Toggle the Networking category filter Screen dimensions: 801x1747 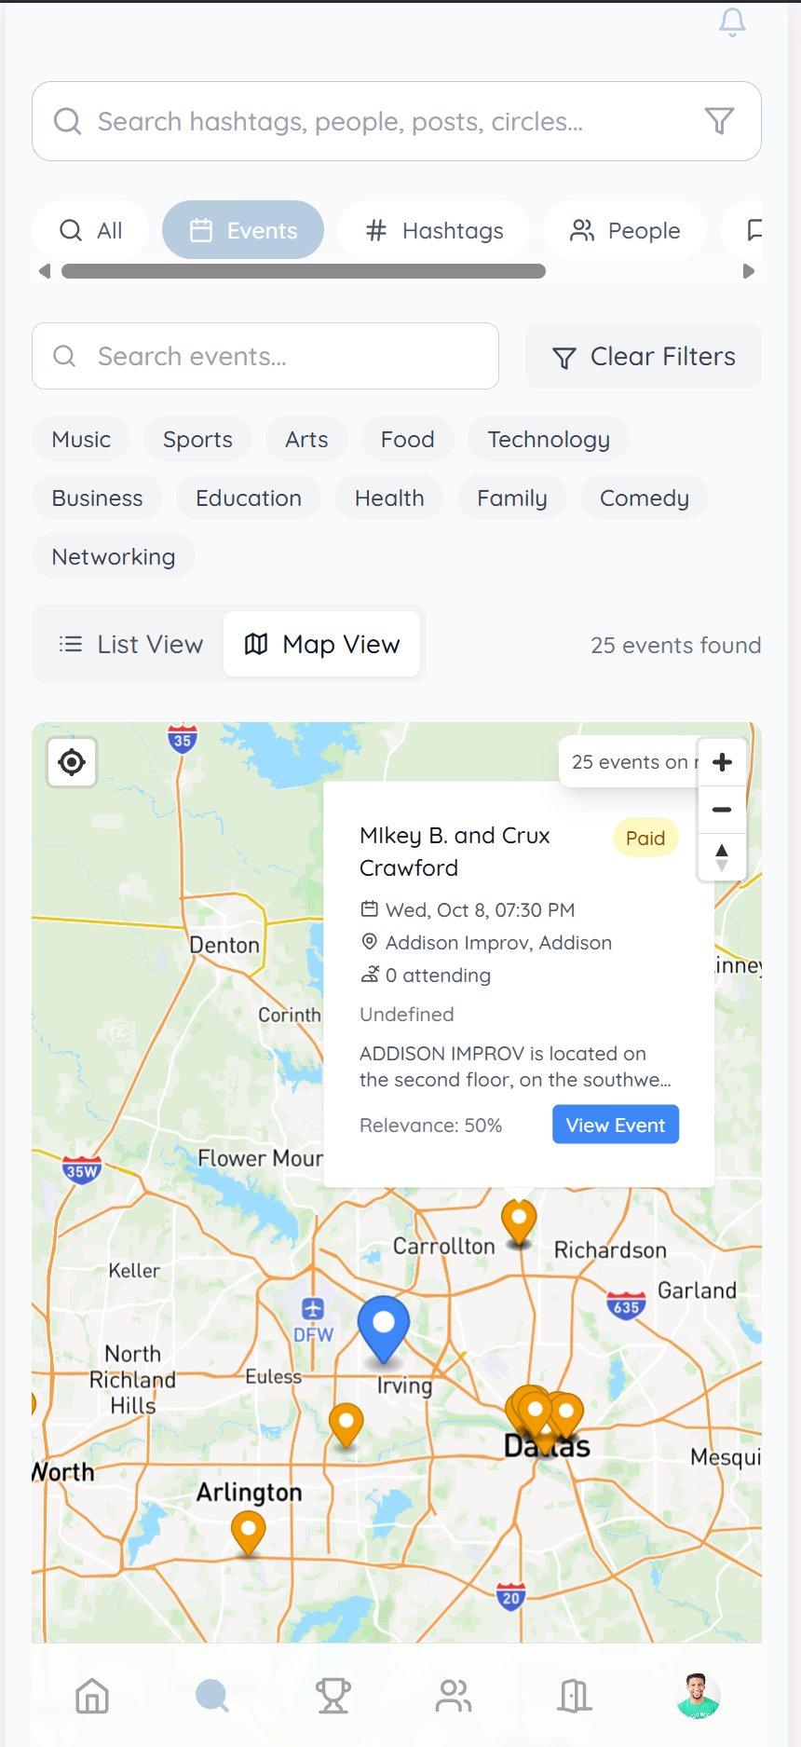[114, 557]
